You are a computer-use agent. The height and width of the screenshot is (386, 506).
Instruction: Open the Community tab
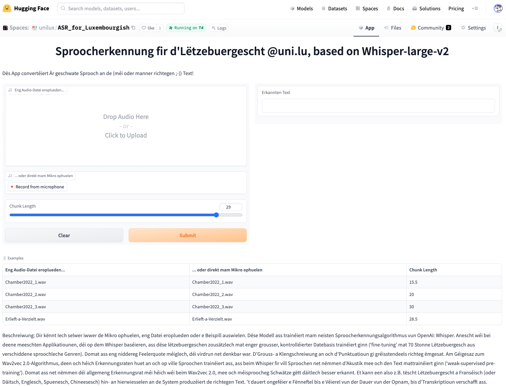431,28
